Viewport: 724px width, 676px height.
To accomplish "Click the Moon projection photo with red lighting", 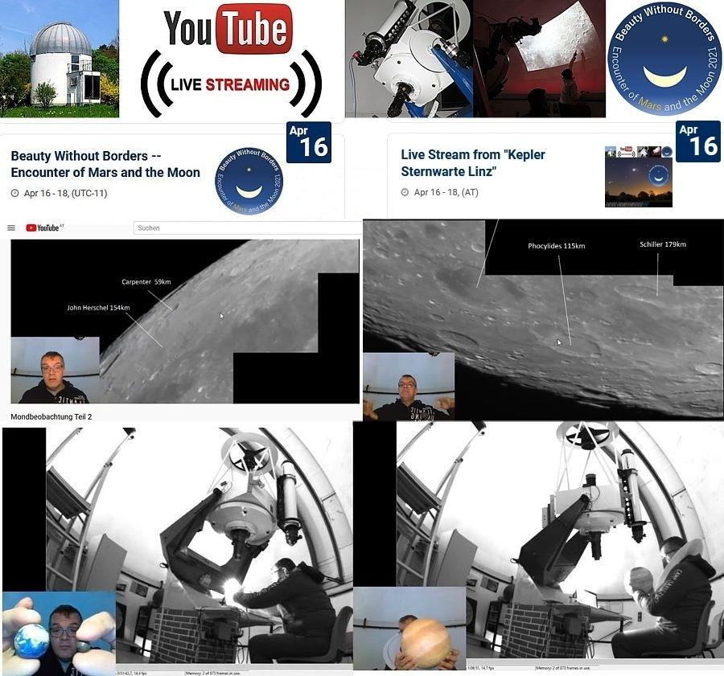I will 538,59.
